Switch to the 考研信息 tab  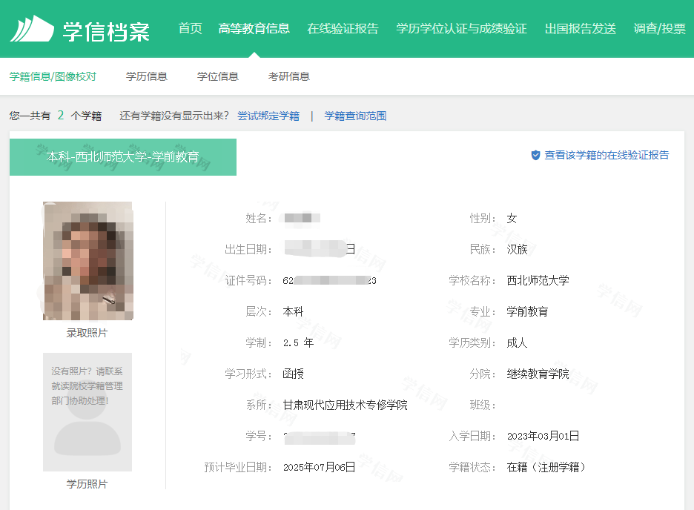tap(289, 76)
